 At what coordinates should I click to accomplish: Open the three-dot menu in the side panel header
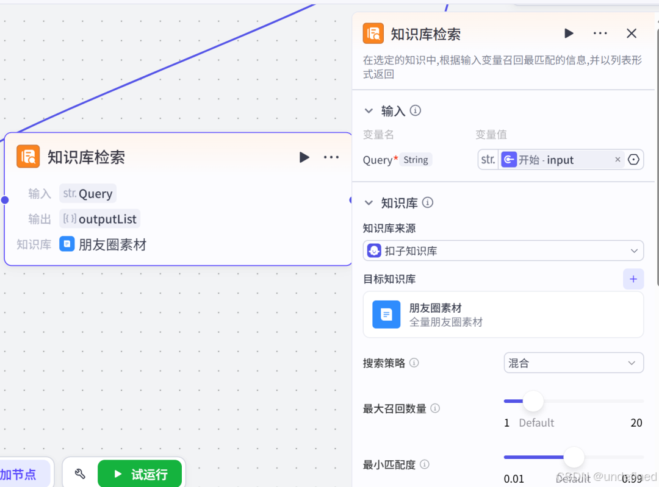click(x=600, y=33)
